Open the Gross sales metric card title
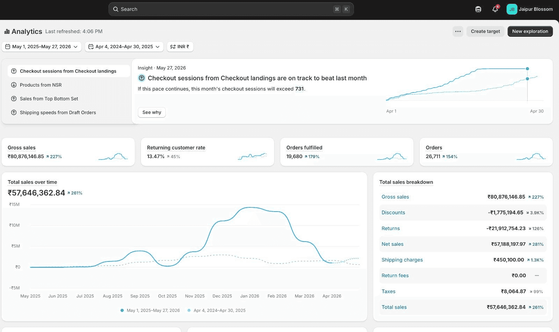 point(22,148)
